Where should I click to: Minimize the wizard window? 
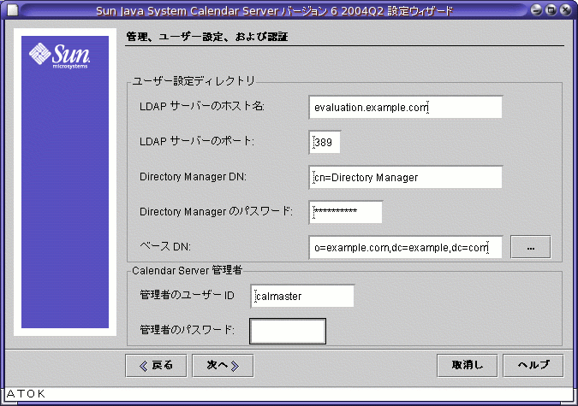pyautogui.click(x=536, y=10)
